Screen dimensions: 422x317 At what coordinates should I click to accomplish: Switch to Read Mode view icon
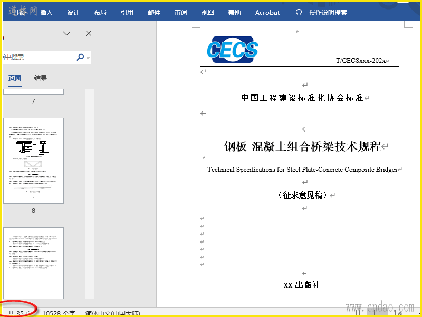(357, 313)
